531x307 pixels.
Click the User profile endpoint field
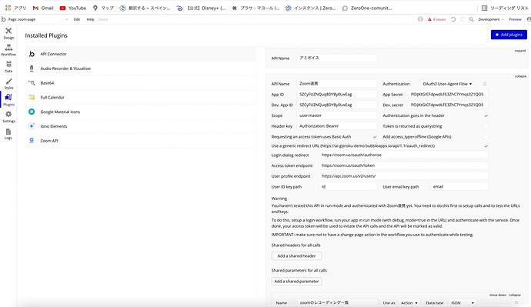pyautogui.click(x=404, y=176)
